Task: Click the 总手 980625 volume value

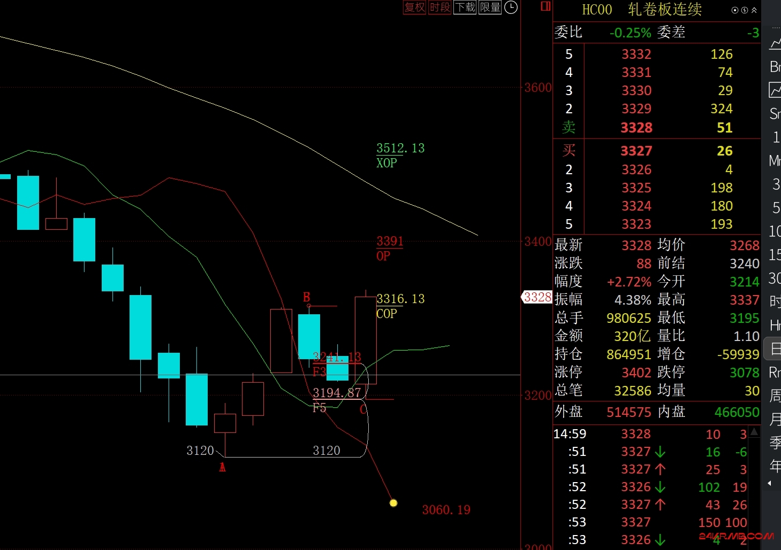Action: click(x=629, y=318)
